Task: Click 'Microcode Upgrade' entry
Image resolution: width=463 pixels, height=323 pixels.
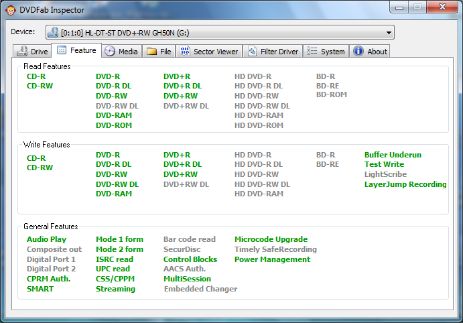Action: pos(271,239)
